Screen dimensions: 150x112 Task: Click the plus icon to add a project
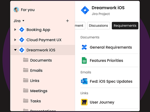pos(67,21)
